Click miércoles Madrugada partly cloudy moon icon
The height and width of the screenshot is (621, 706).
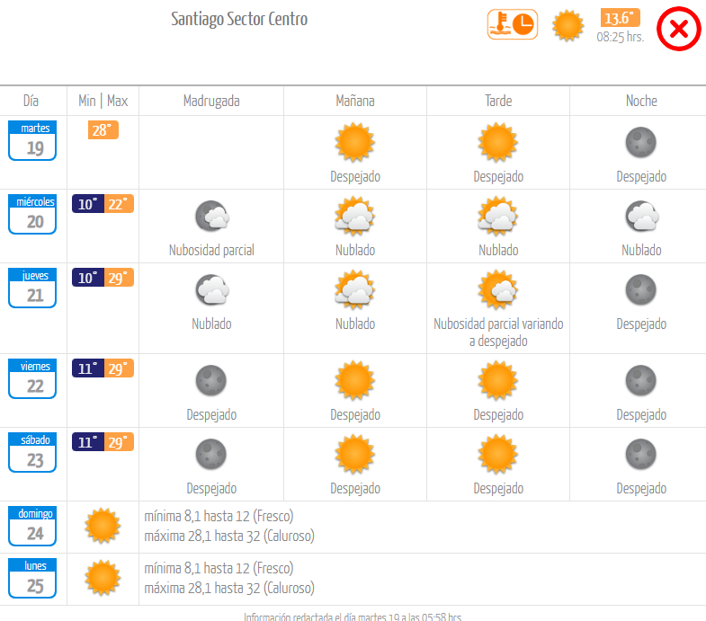coord(212,216)
